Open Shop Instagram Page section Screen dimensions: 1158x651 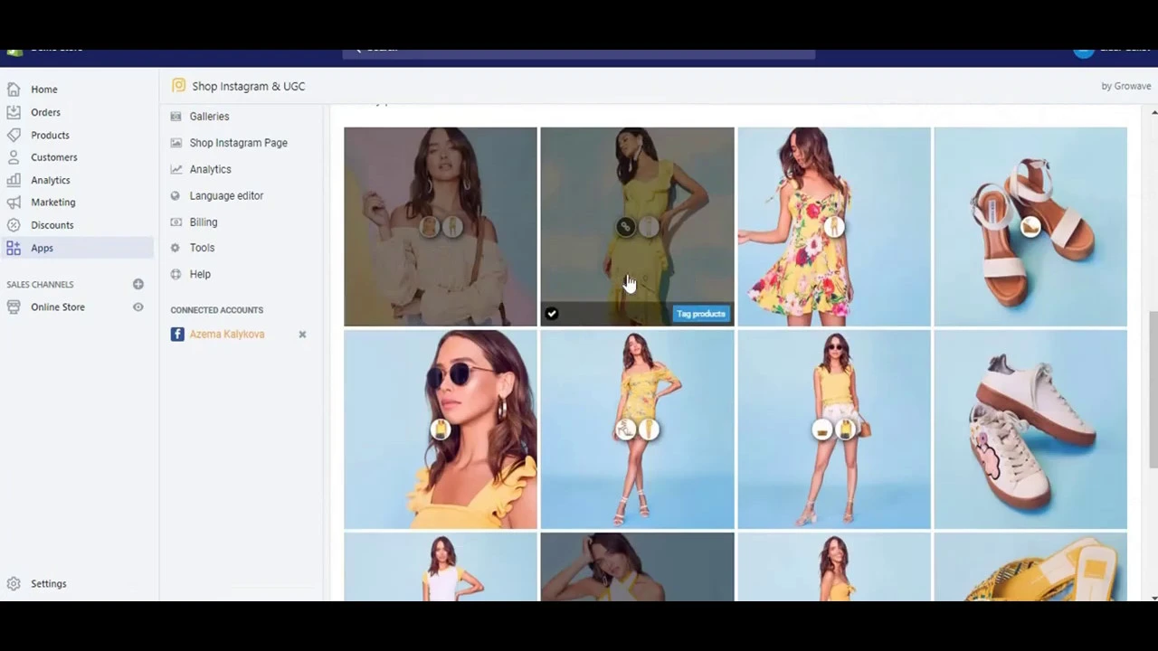tap(238, 143)
